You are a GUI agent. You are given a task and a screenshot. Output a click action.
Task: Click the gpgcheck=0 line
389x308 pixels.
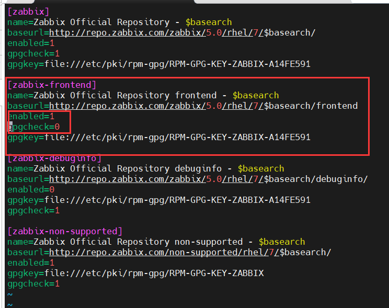click(33, 127)
